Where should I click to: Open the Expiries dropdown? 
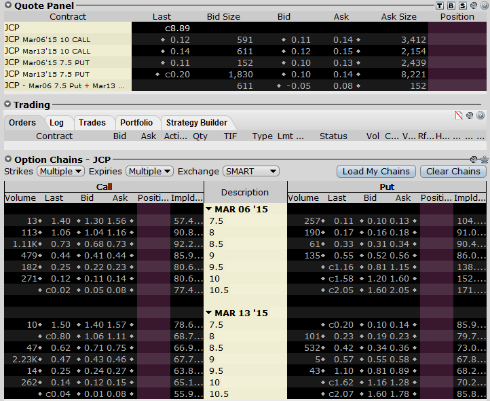click(149, 171)
